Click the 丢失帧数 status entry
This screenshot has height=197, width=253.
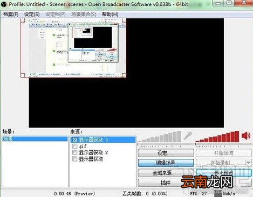(x=145, y=194)
